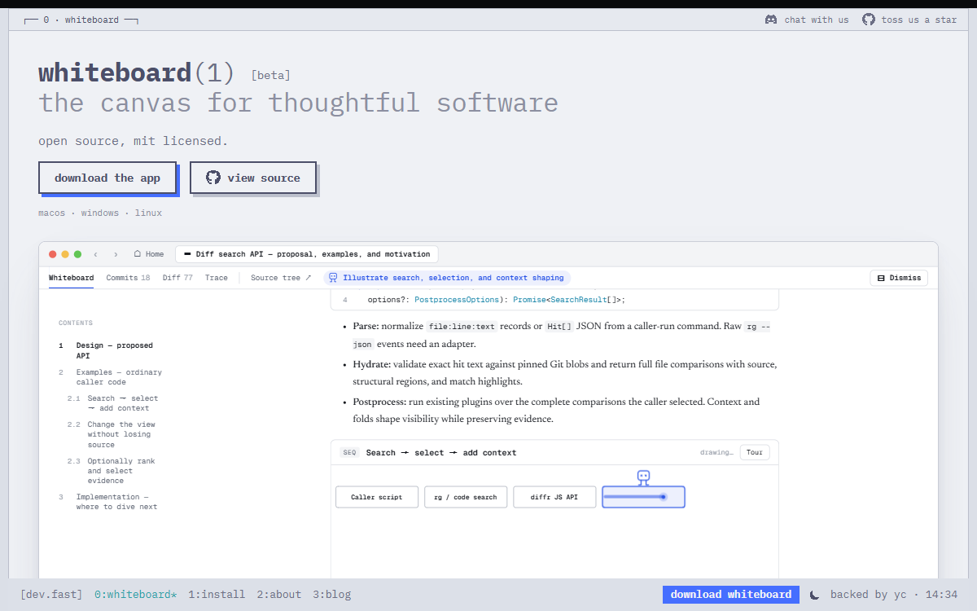The height and width of the screenshot is (611, 977).
Task: Click the [beta] label
Action: click(x=271, y=76)
